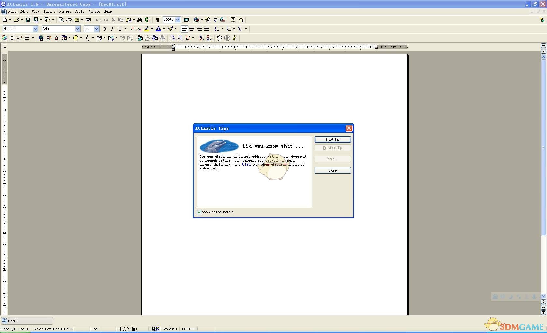This screenshot has height=333, width=547.
Task: Click the Save document icon
Action: point(28,20)
